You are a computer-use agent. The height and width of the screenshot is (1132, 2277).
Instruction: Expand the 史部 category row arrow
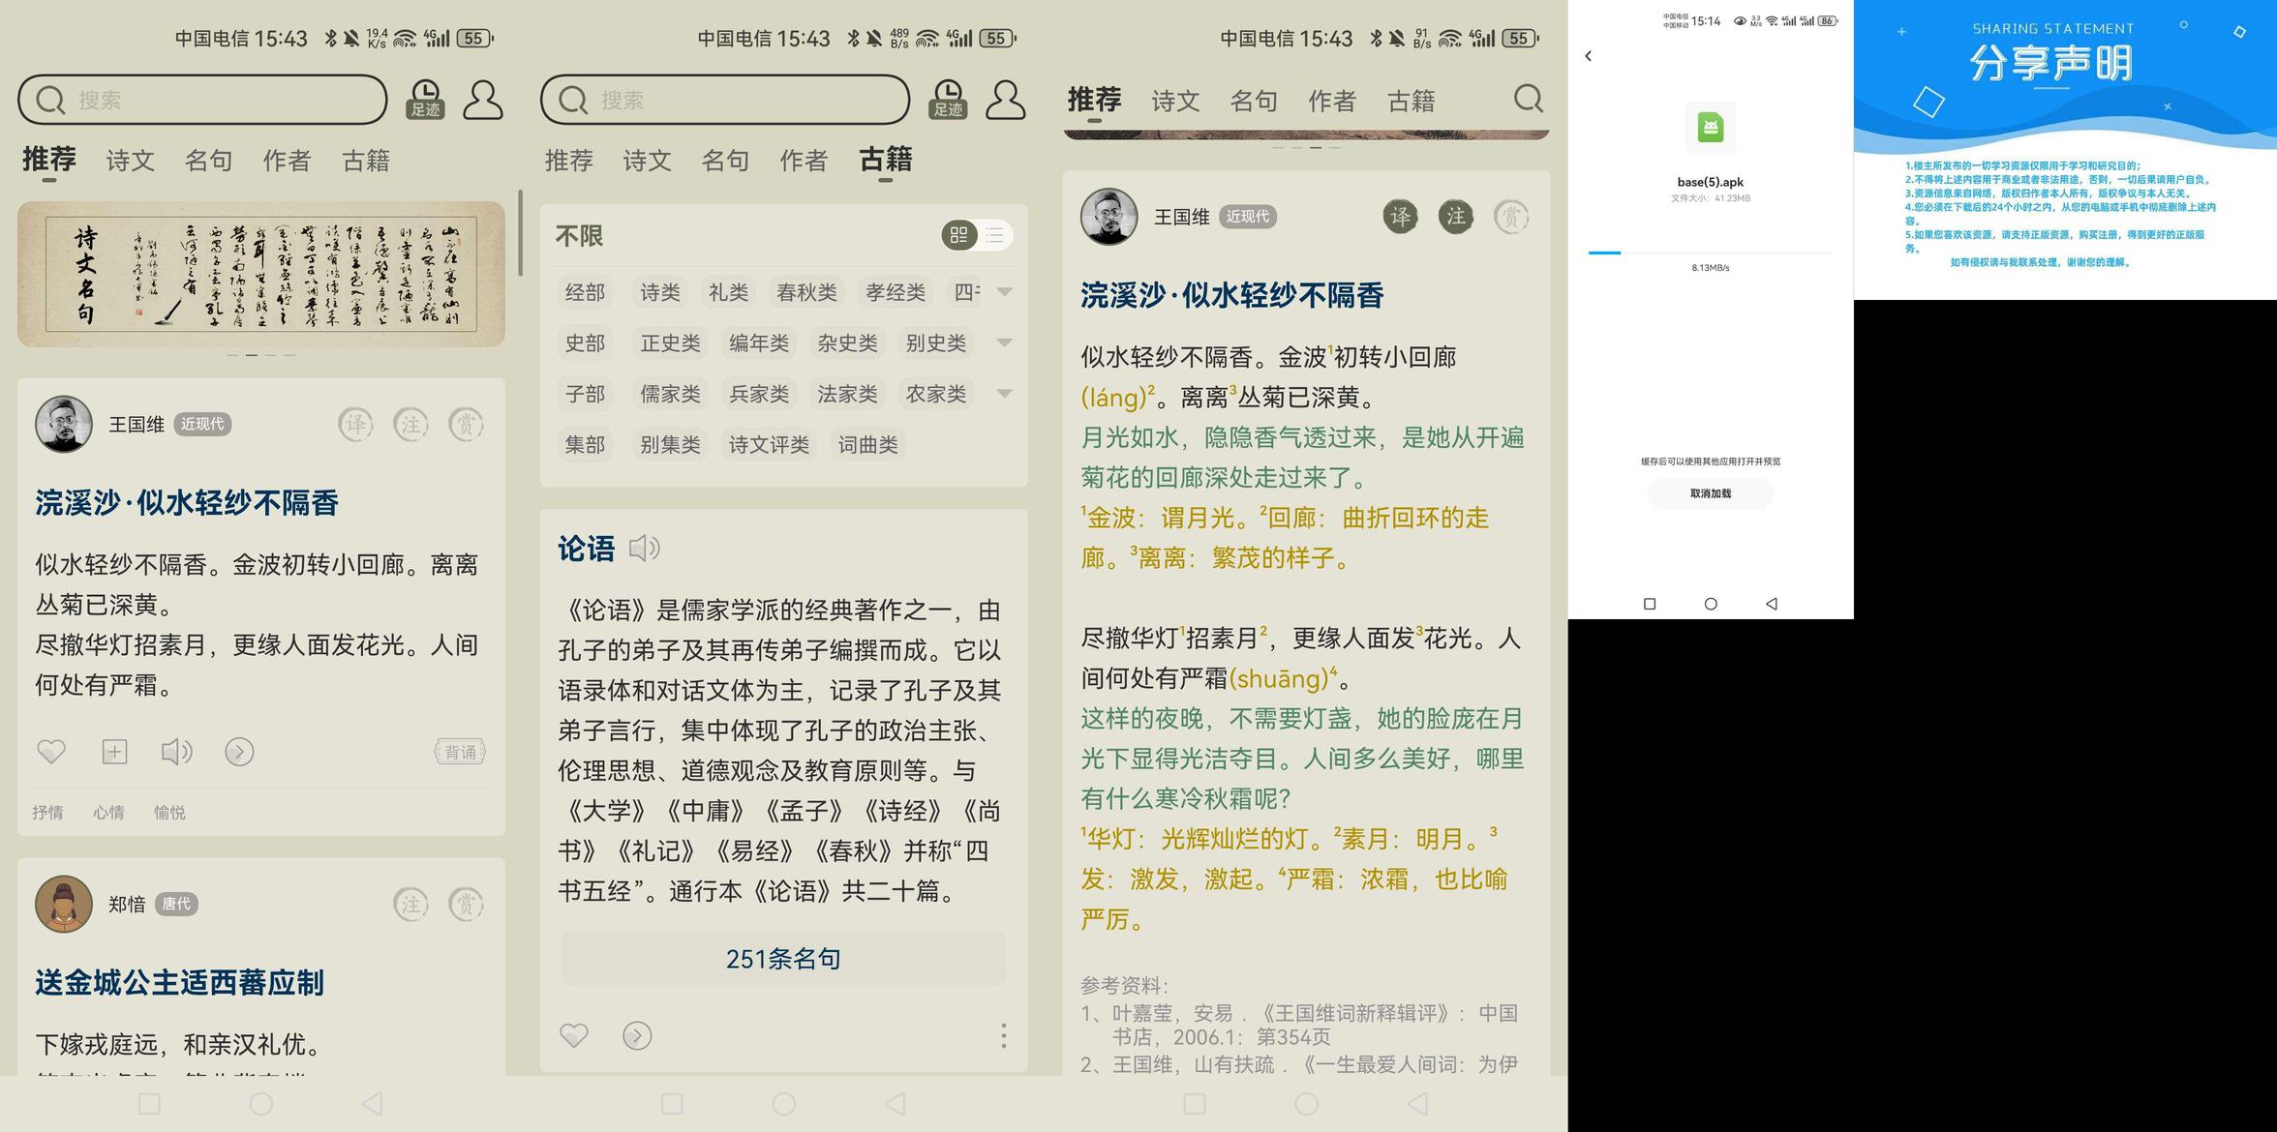(1004, 343)
